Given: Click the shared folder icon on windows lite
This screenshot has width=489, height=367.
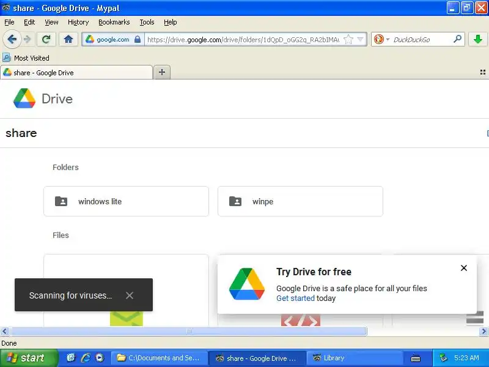Looking at the screenshot, I should pos(61,201).
